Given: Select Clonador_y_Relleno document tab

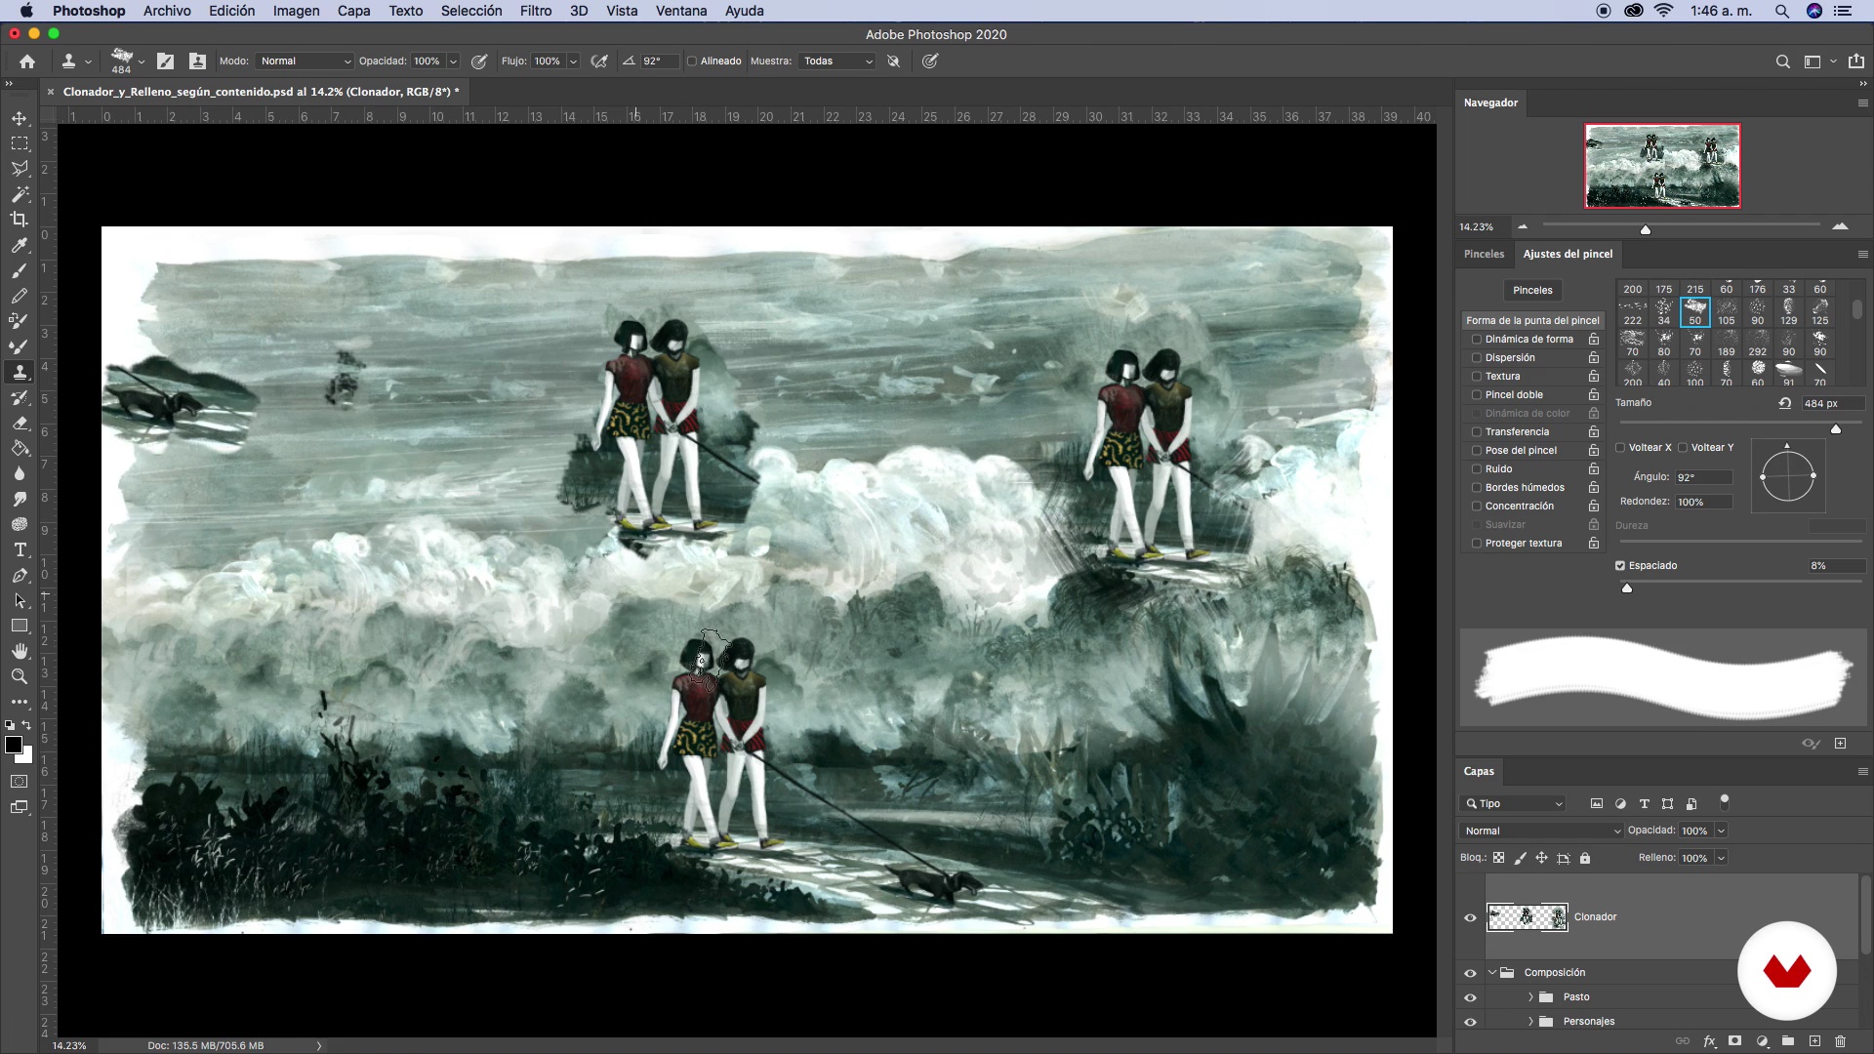Looking at the screenshot, I should pyautogui.click(x=260, y=92).
